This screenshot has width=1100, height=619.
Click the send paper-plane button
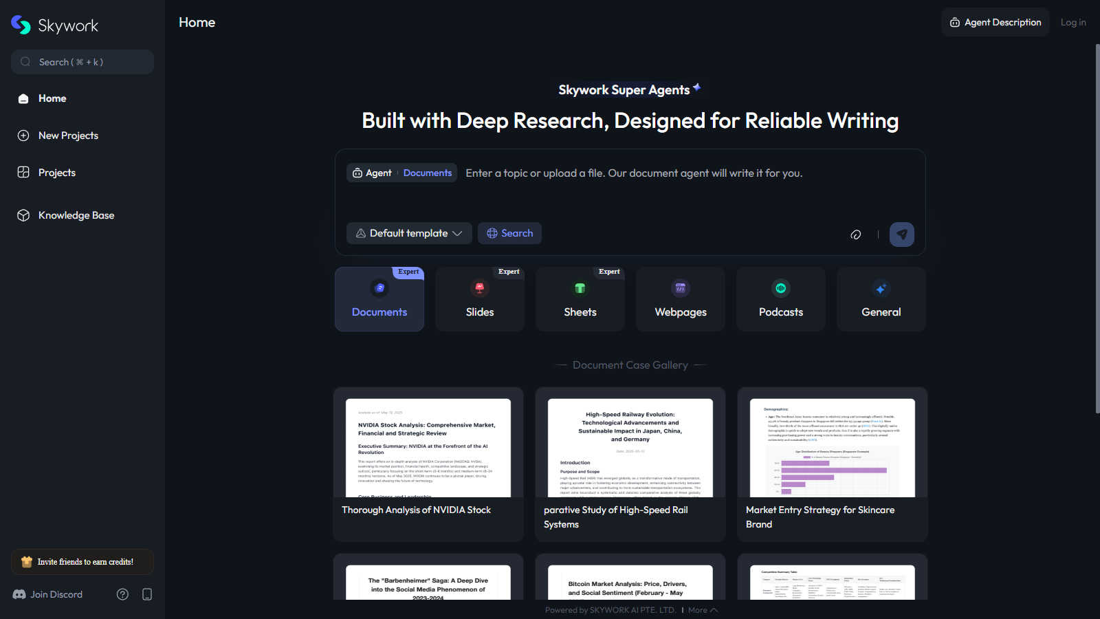coord(902,235)
